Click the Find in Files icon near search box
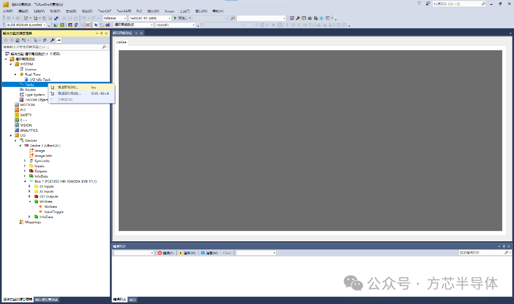This screenshot has width=514, height=304. (x=233, y=18)
